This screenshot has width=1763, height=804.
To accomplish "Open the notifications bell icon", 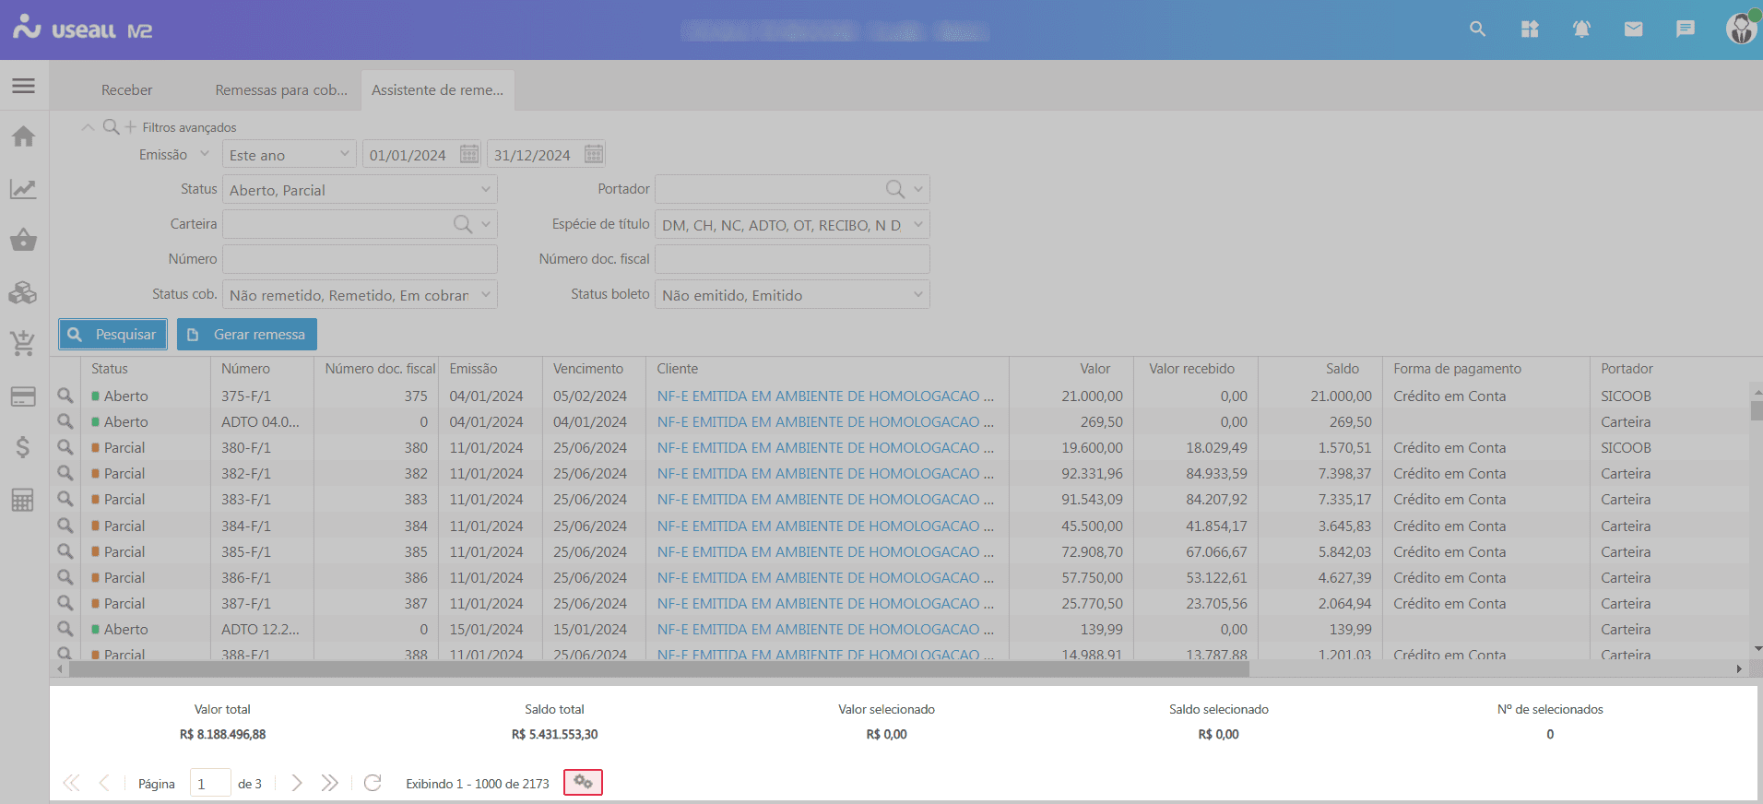I will [1581, 30].
